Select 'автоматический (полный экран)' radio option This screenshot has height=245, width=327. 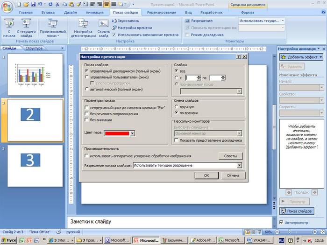click(x=86, y=89)
